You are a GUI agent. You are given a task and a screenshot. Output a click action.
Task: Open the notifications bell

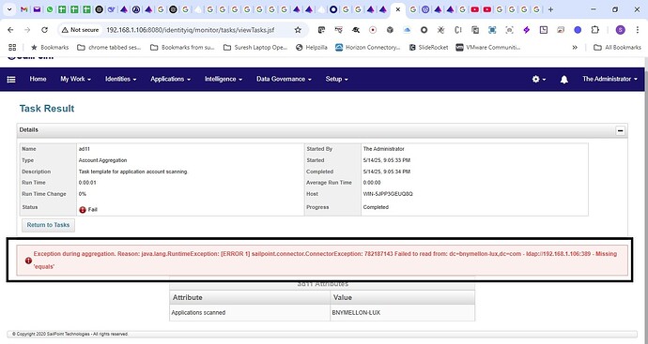pyautogui.click(x=563, y=79)
